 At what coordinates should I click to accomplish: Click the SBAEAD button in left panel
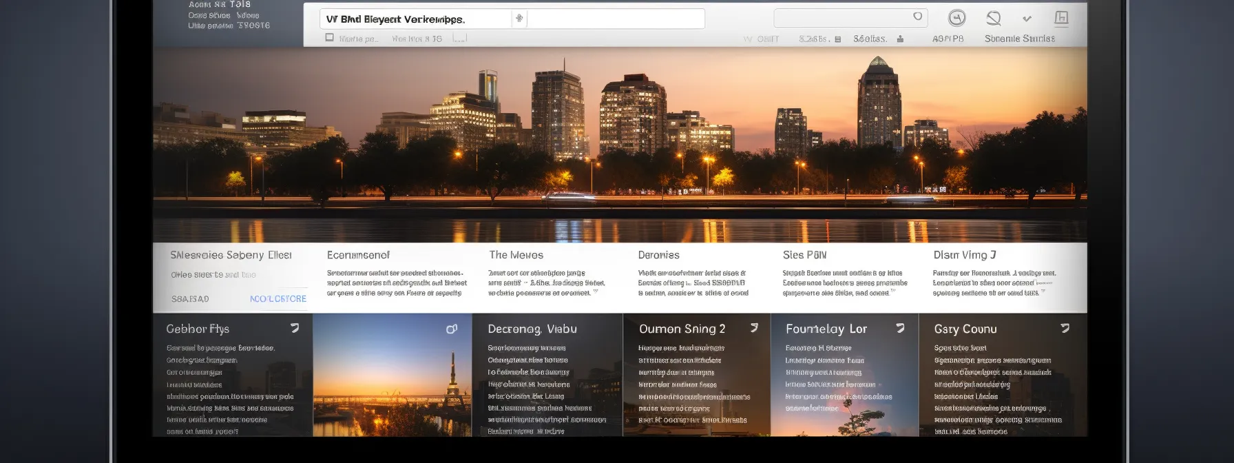tap(190, 299)
